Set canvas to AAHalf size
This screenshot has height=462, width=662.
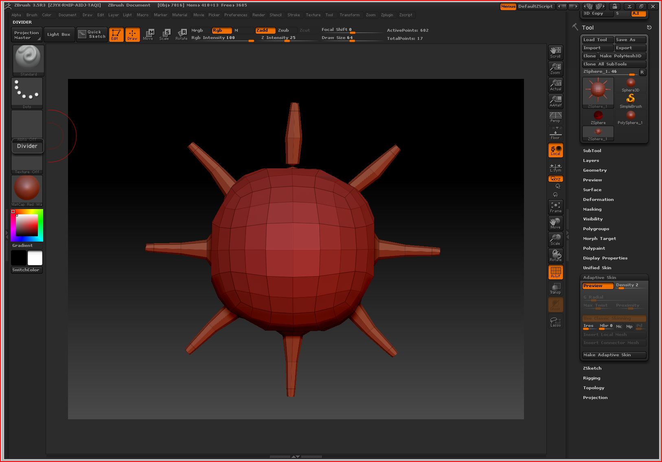556,101
